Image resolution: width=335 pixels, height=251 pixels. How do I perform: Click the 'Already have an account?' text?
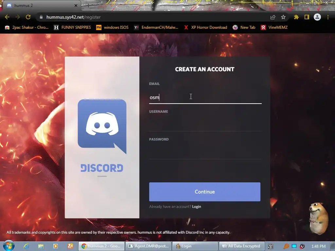pyautogui.click(x=170, y=207)
